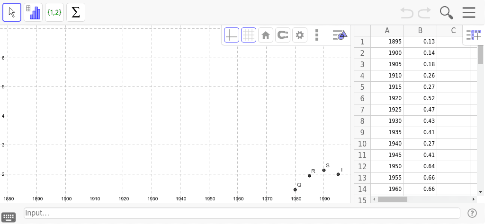The height and width of the screenshot is (224, 485).
Task: Select column A header
Action: [x=387, y=31]
